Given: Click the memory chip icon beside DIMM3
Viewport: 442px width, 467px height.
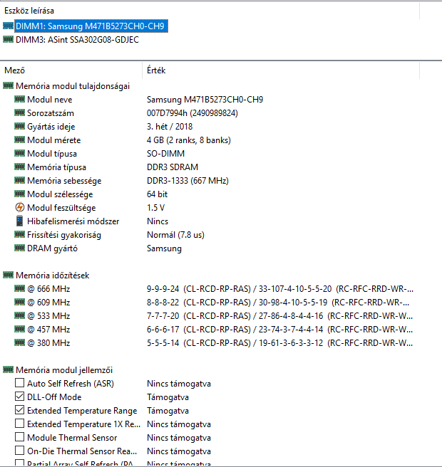Looking at the screenshot, I should tap(8, 39).
